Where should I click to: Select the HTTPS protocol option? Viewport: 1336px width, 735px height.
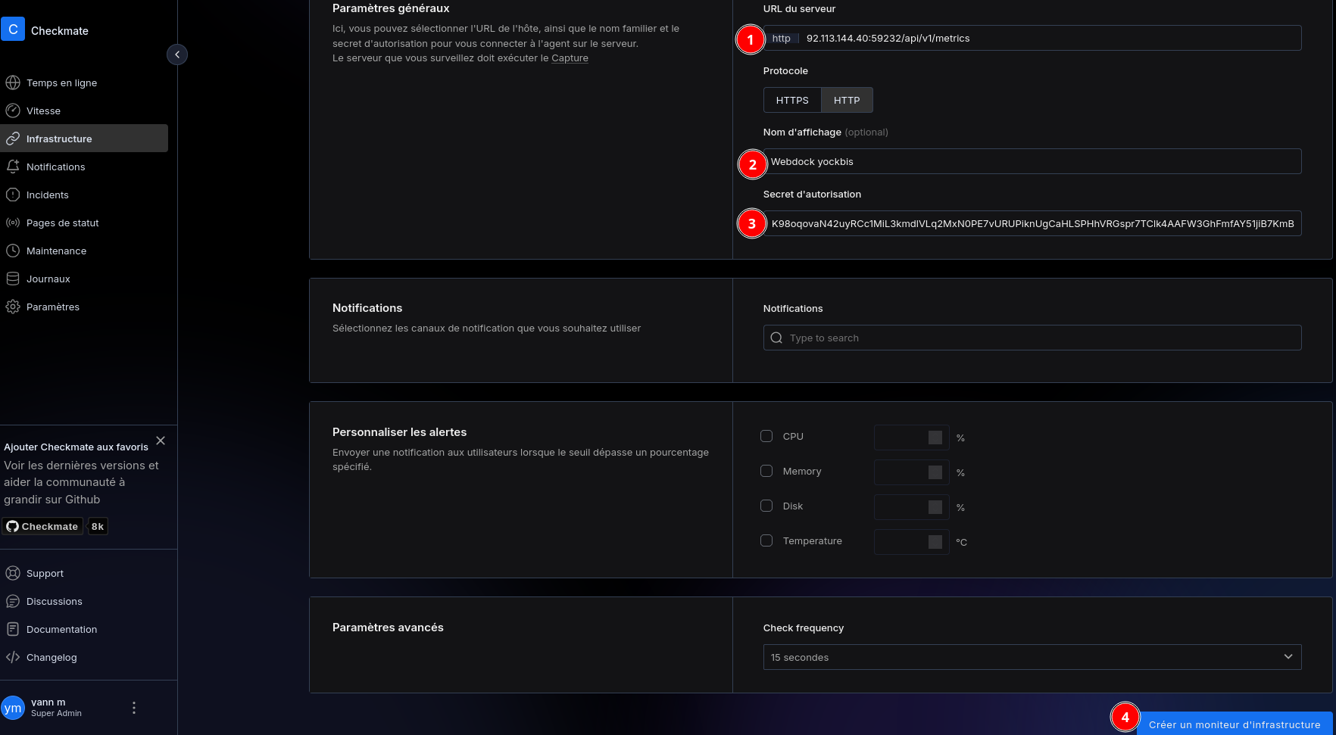pos(792,100)
